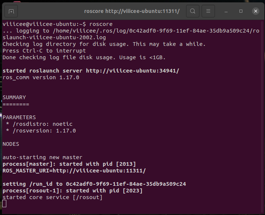Open a new terminal tab
Image resolution: width=265 pixels, height=215 pixels.
pos(11,11)
